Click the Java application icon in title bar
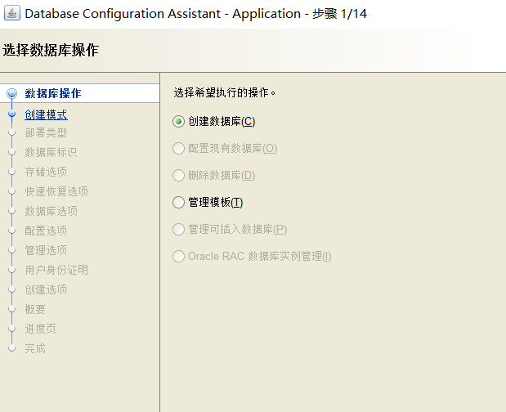This screenshot has width=506, height=412. (12, 13)
